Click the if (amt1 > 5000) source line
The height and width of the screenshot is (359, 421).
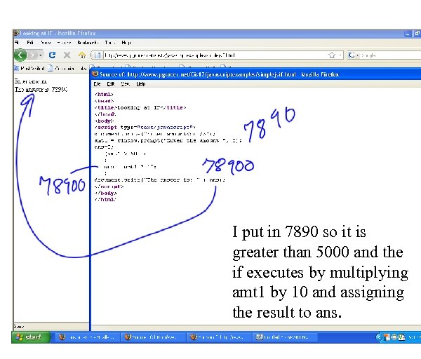126,154
